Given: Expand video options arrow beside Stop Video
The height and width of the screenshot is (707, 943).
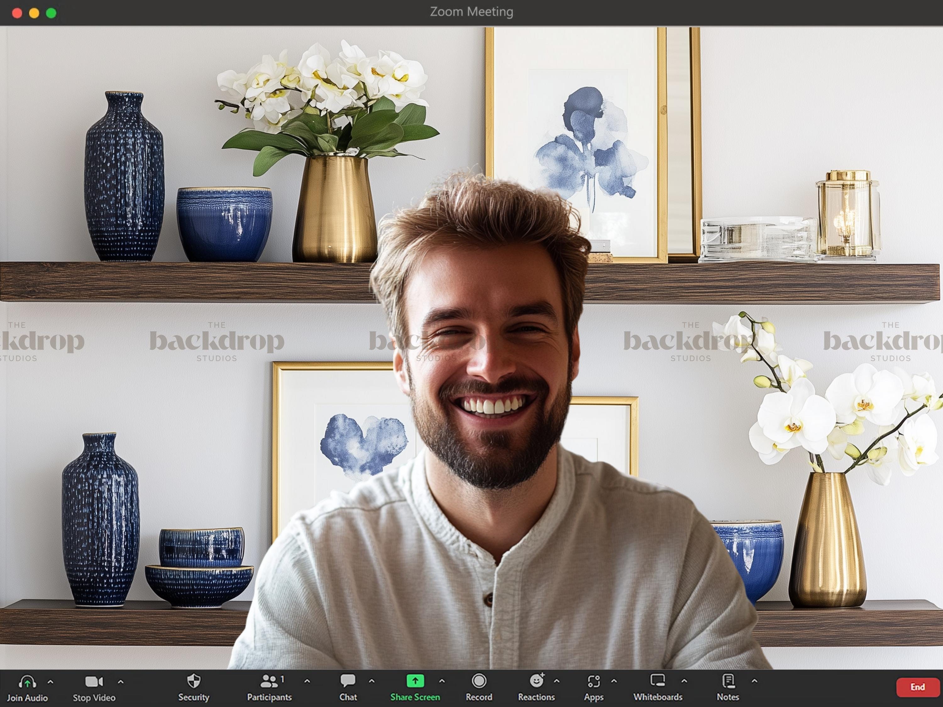Looking at the screenshot, I should [x=121, y=682].
